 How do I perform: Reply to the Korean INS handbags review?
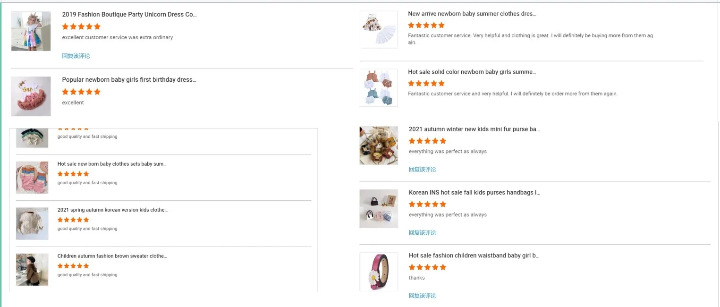[x=422, y=232]
